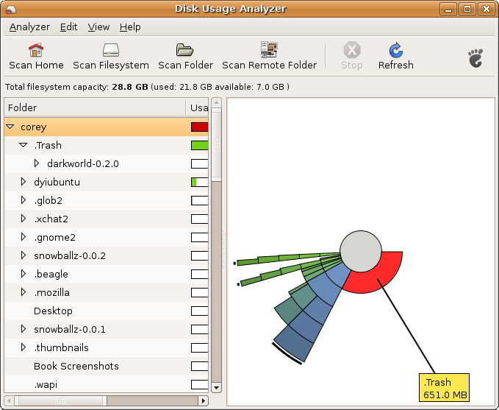Expand the .mozilla folder node
The width and height of the screenshot is (499, 410).
24,292
